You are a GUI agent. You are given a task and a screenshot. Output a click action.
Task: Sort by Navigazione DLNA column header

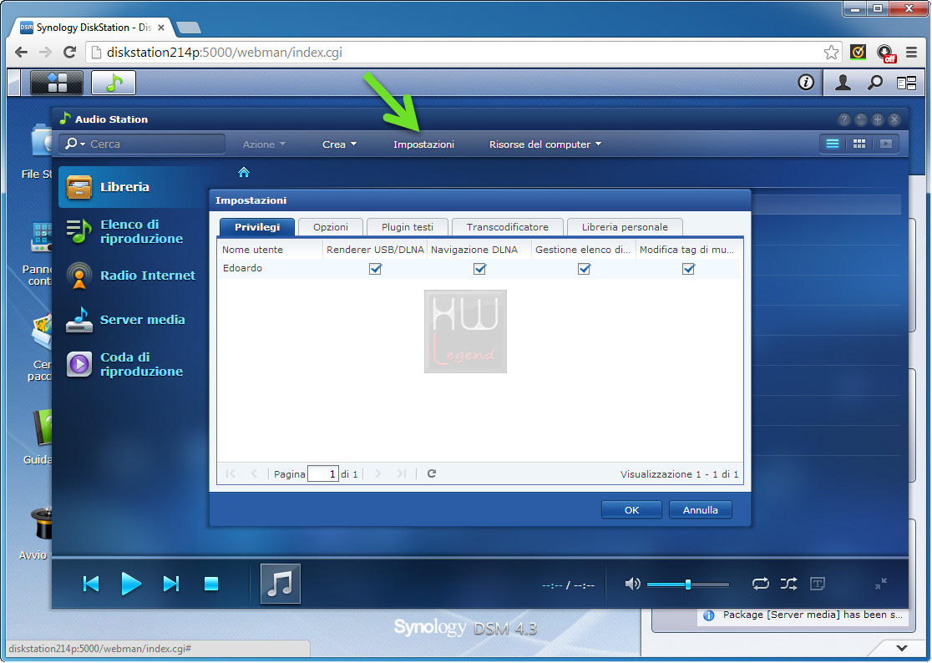(x=479, y=250)
